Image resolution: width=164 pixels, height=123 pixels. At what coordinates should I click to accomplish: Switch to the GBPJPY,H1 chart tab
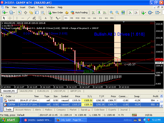(x=76, y=91)
